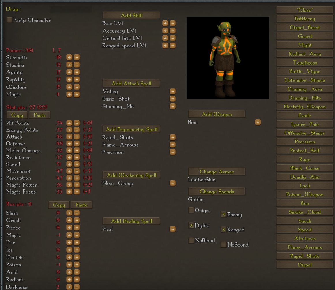Open the Change Armor list

tap(217, 172)
